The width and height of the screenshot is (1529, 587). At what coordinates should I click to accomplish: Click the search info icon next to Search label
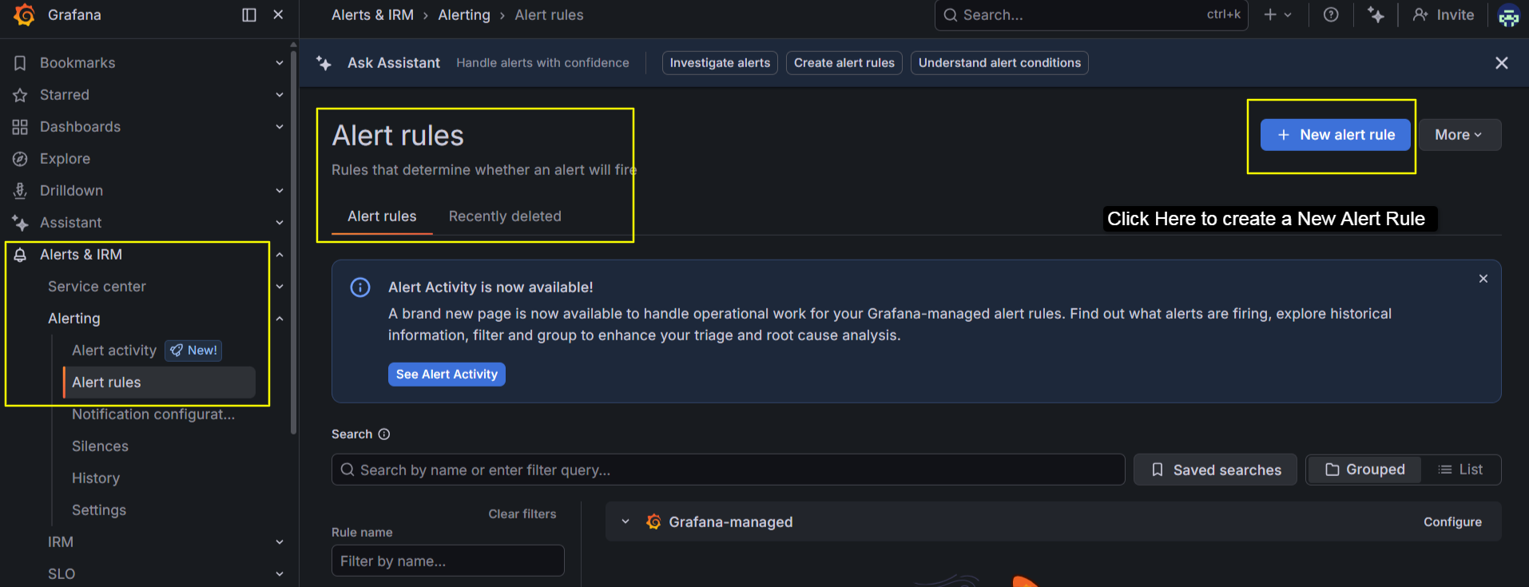[384, 434]
